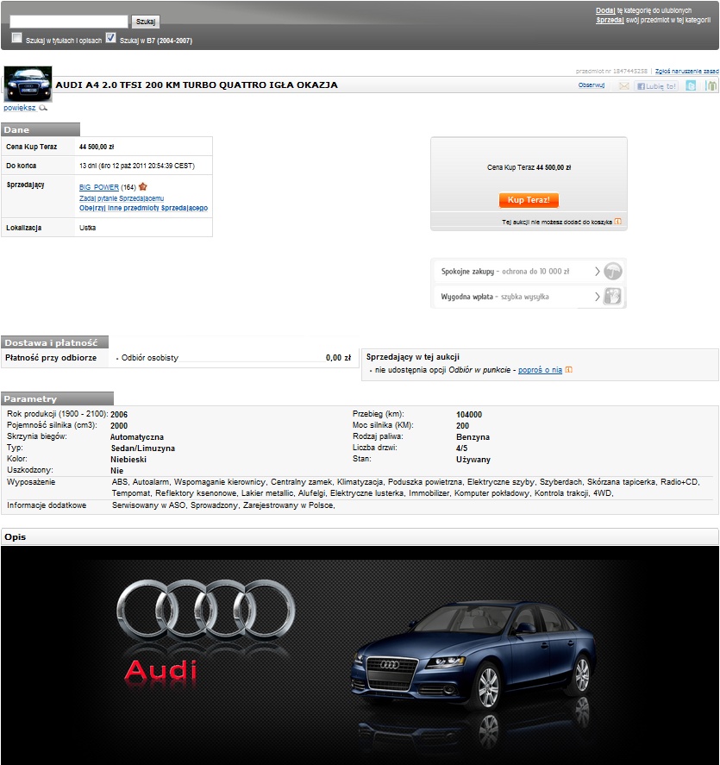
Task: Click Obejrzyj inne przedmioty Sprzedającego link
Action: coord(143,208)
